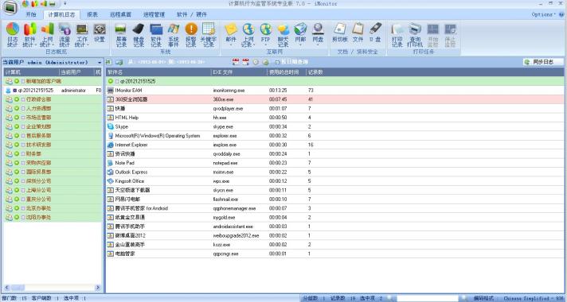The image size is (567, 302).
Task: Switch to the 报表 tab
Action: (92, 15)
